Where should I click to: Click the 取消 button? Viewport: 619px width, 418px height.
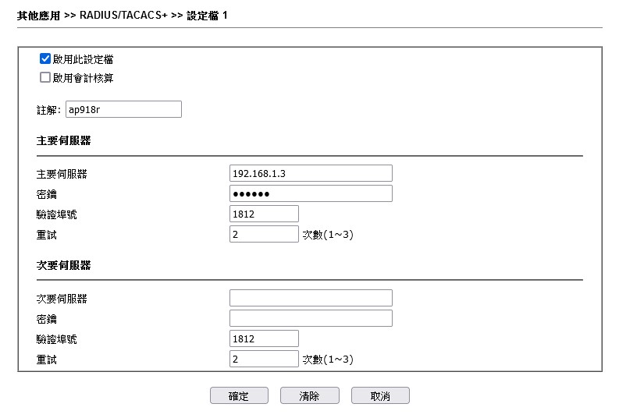click(380, 396)
